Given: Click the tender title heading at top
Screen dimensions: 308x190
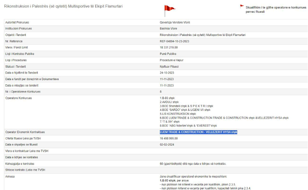Looking at the screenshot, I should 63,7.
